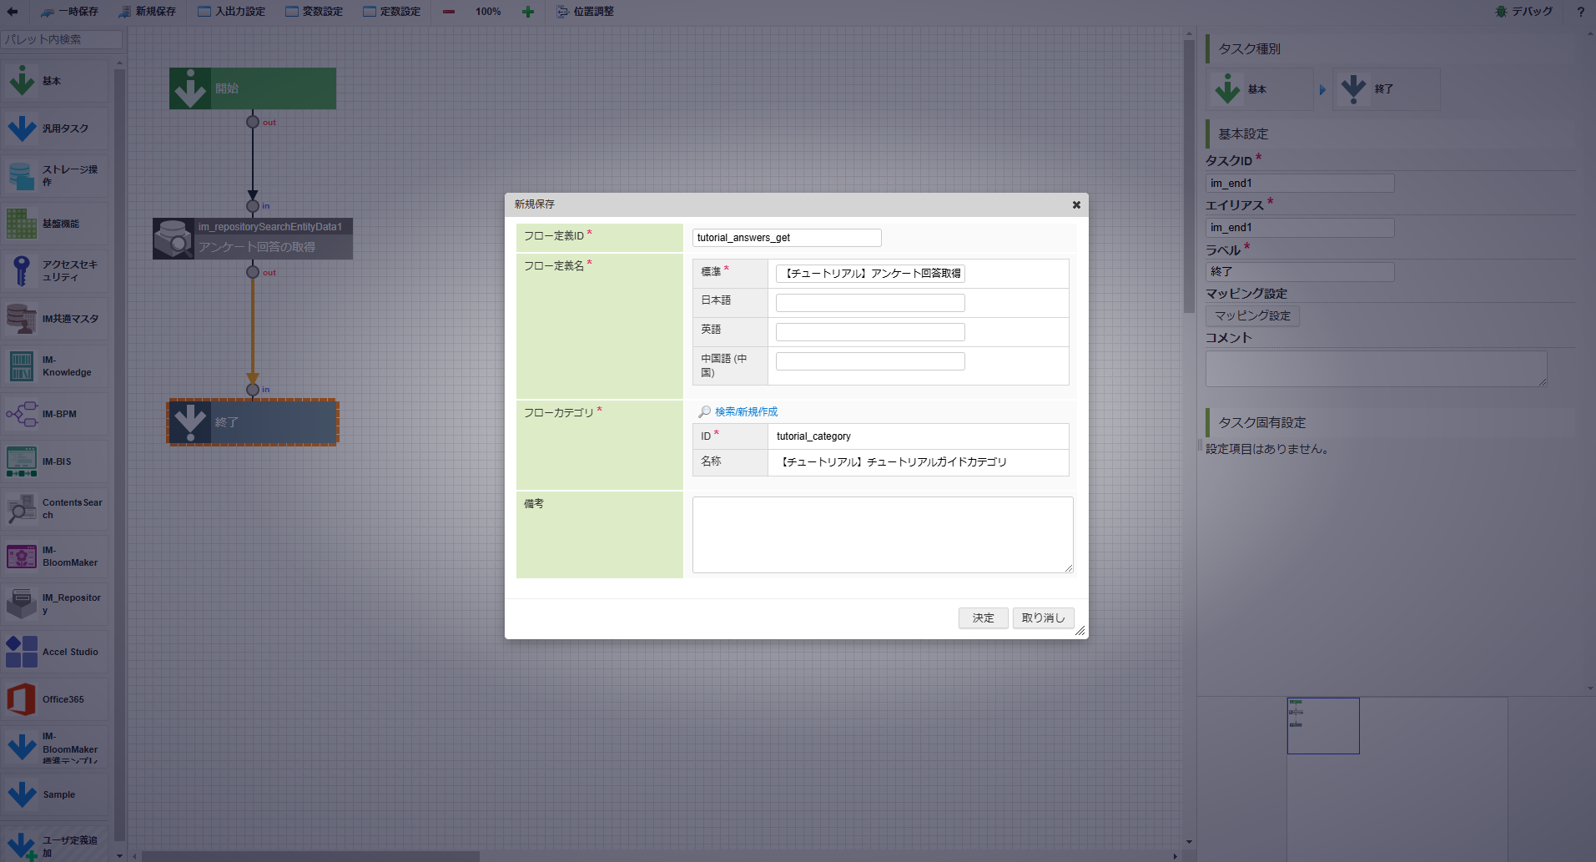Open the 入出力設定 toolbar item
The image size is (1596, 862).
click(232, 12)
